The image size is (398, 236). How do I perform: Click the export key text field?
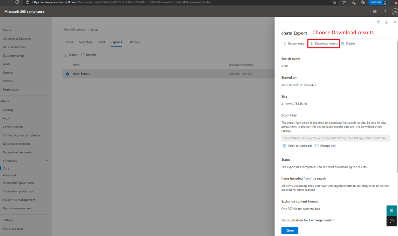point(336,138)
